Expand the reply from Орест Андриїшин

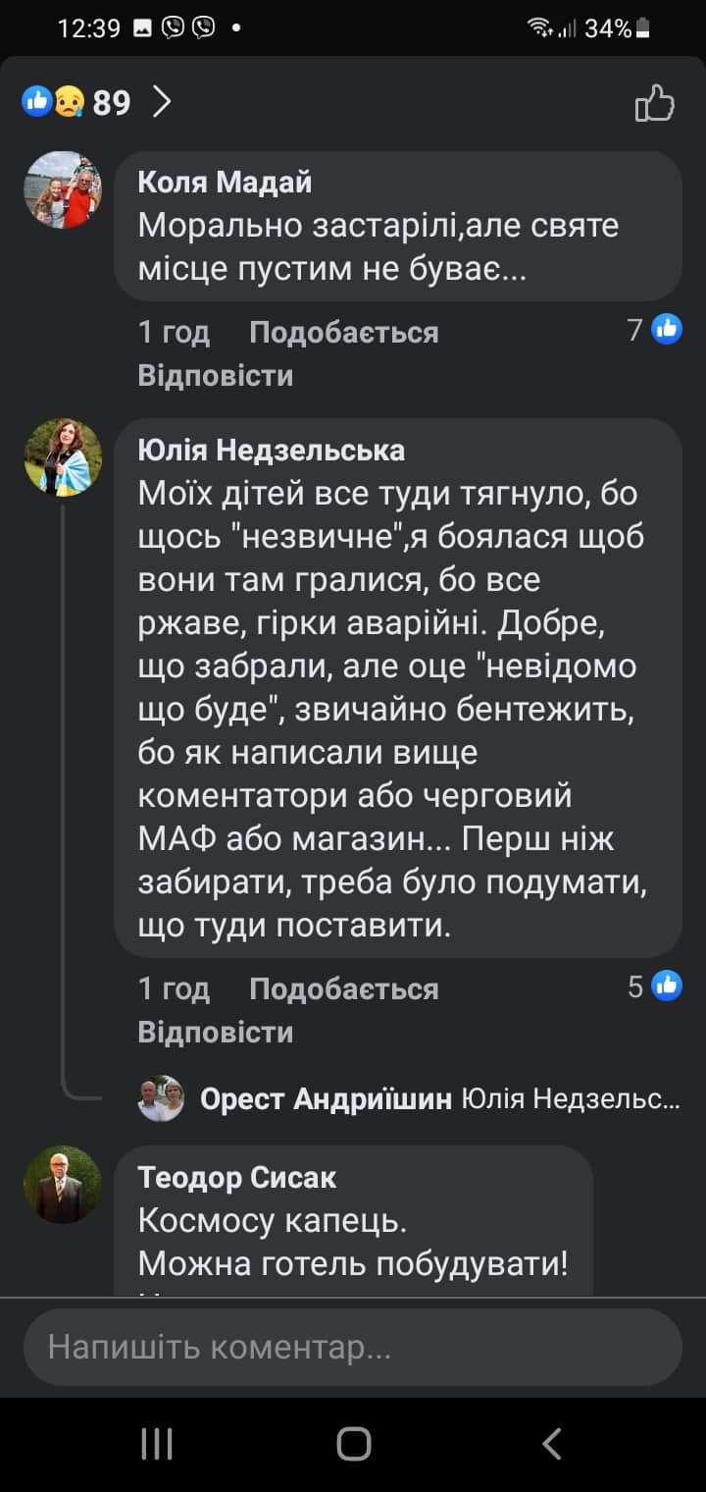[439, 1099]
